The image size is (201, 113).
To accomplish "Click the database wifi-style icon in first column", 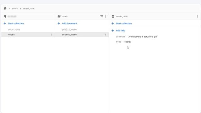I will [5, 16].
